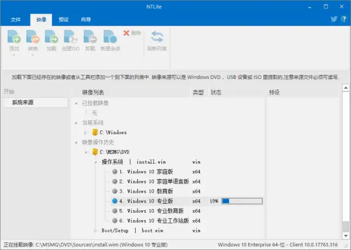
Task: Select the row '2. Windows 10 家庭单语言版'
Action: [154, 181]
